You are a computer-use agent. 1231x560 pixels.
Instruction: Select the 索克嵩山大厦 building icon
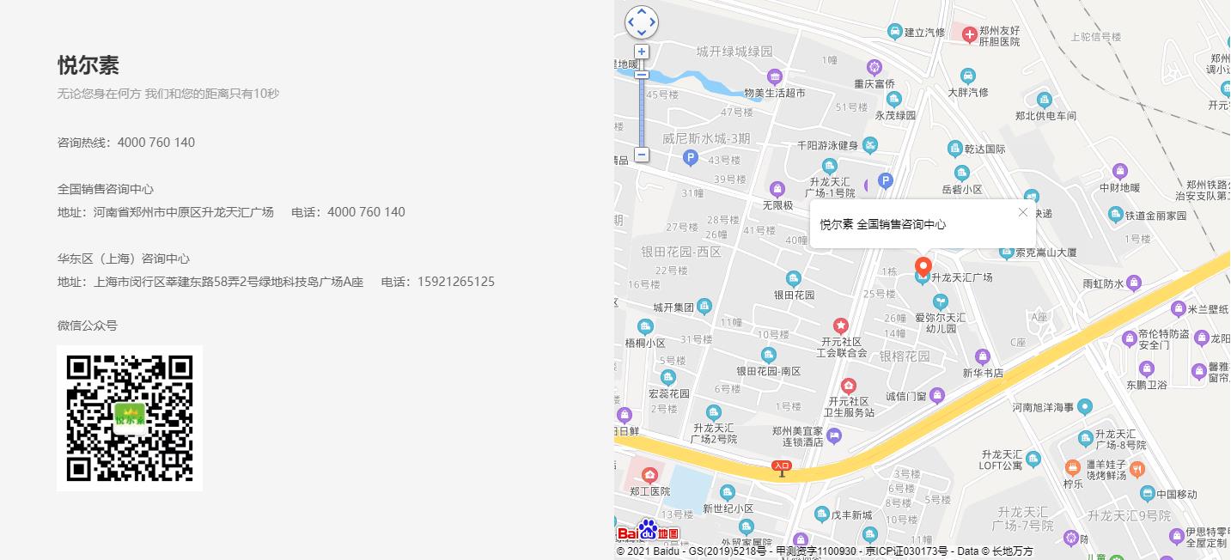click(x=1007, y=253)
